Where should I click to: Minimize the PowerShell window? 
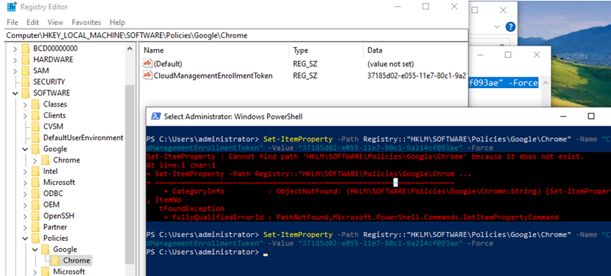click(x=563, y=116)
